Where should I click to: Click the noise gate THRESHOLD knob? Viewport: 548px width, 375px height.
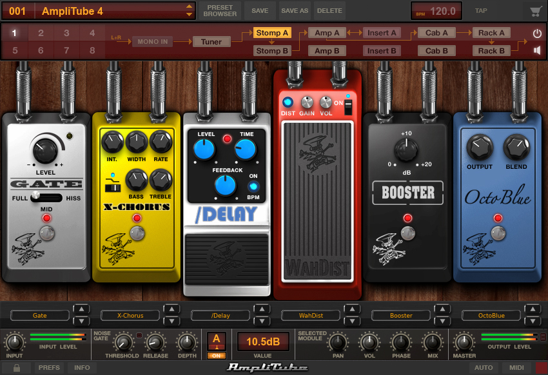click(122, 343)
